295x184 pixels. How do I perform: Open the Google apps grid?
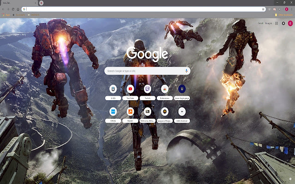click(x=277, y=23)
